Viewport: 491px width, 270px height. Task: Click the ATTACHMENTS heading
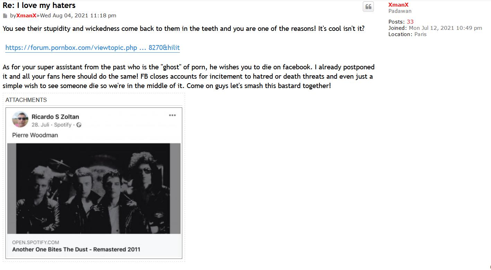point(26,100)
